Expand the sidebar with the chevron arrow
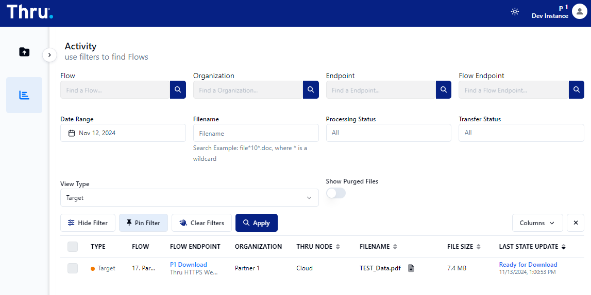The height and width of the screenshot is (295, 591). [x=49, y=54]
